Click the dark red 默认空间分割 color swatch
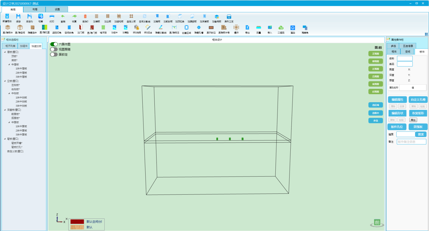This screenshot has height=231, width=429. [x=77, y=222]
